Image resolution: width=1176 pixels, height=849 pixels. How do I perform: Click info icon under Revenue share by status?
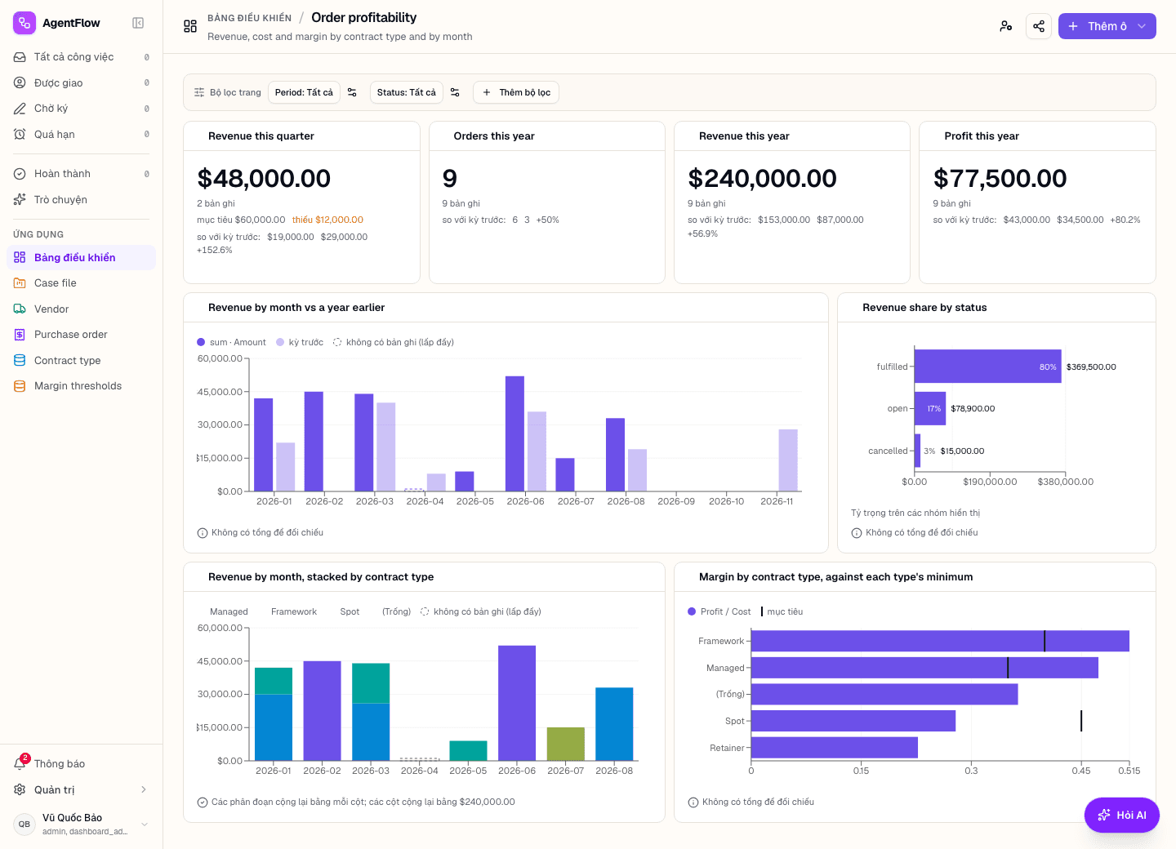[x=857, y=533]
